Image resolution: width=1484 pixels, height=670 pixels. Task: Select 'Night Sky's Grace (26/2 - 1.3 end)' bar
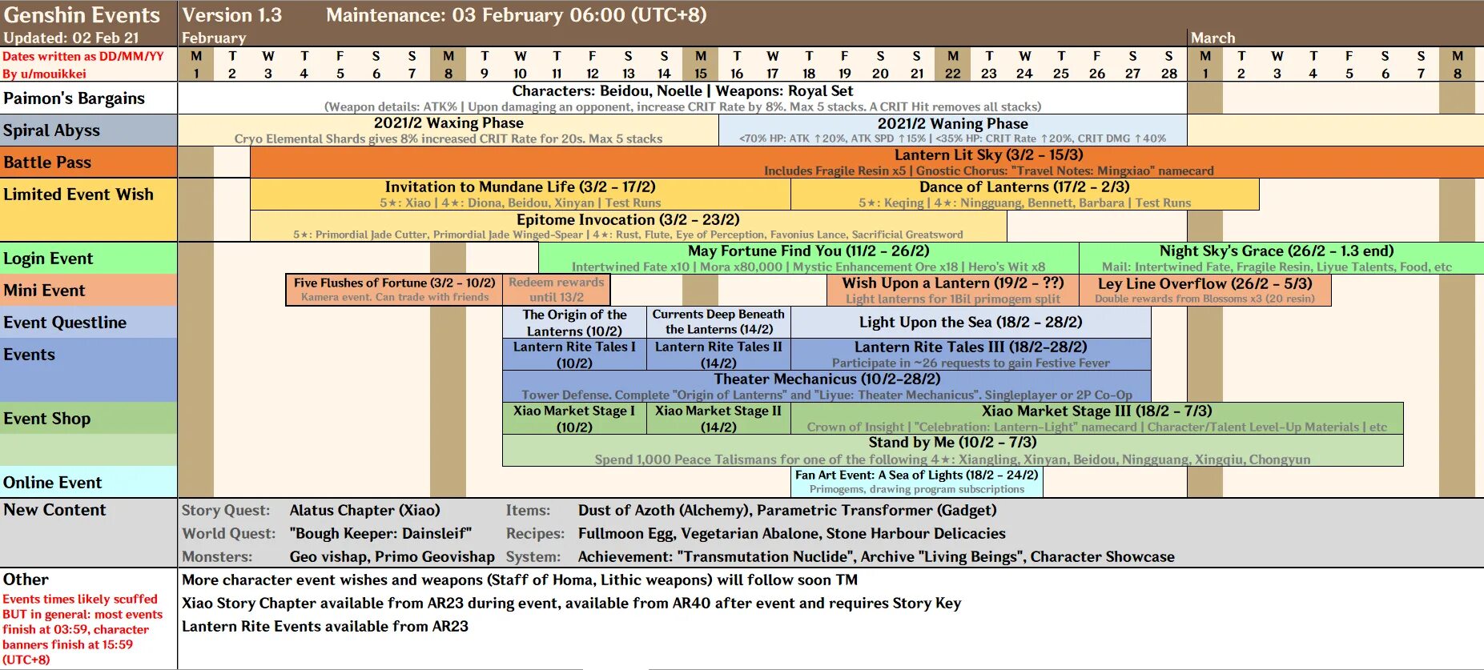point(1281,258)
